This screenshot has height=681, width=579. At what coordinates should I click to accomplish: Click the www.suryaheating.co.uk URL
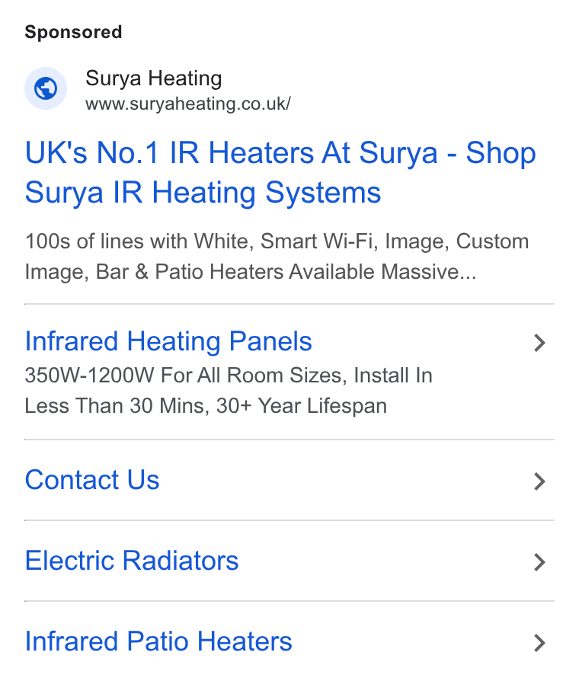click(188, 104)
